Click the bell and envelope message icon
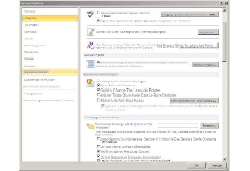This screenshot has height=171, width=250. pyautogui.click(x=90, y=83)
